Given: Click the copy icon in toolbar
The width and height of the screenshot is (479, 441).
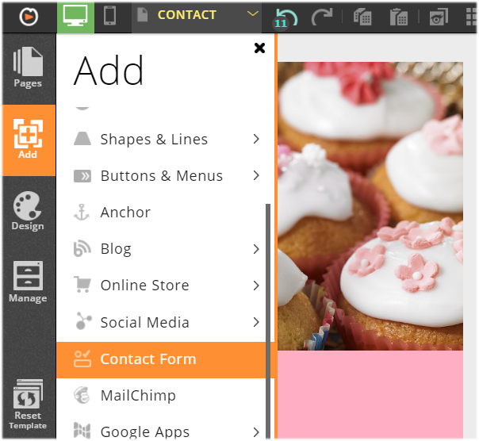Looking at the screenshot, I should click(x=362, y=17).
